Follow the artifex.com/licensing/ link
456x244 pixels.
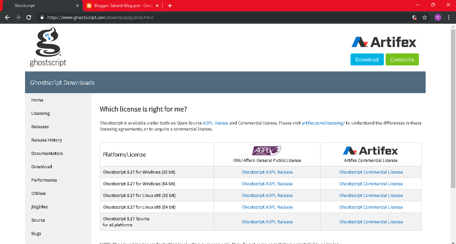(x=323, y=123)
